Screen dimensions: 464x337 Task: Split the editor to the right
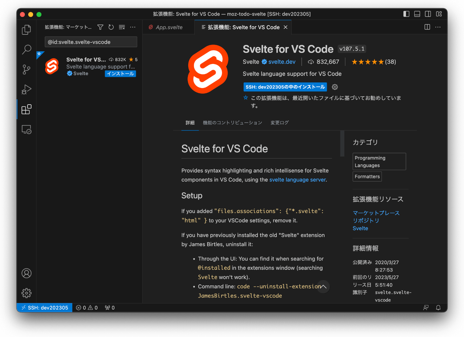point(427,27)
